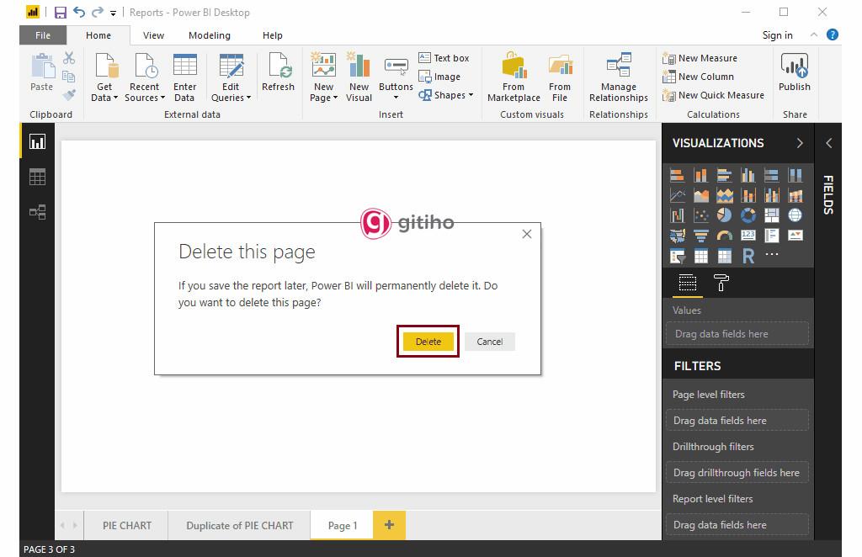The height and width of the screenshot is (557, 862).
Task: Click the Help question mark icon
Action: click(833, 34)
